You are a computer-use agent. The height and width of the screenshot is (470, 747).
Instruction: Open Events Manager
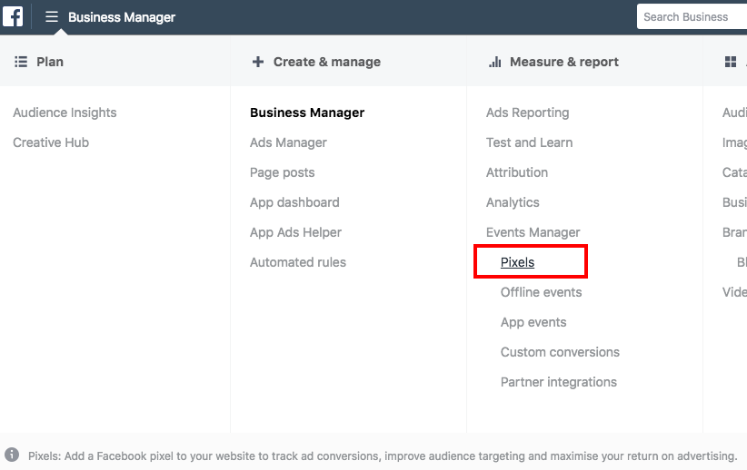pos(533,232)
